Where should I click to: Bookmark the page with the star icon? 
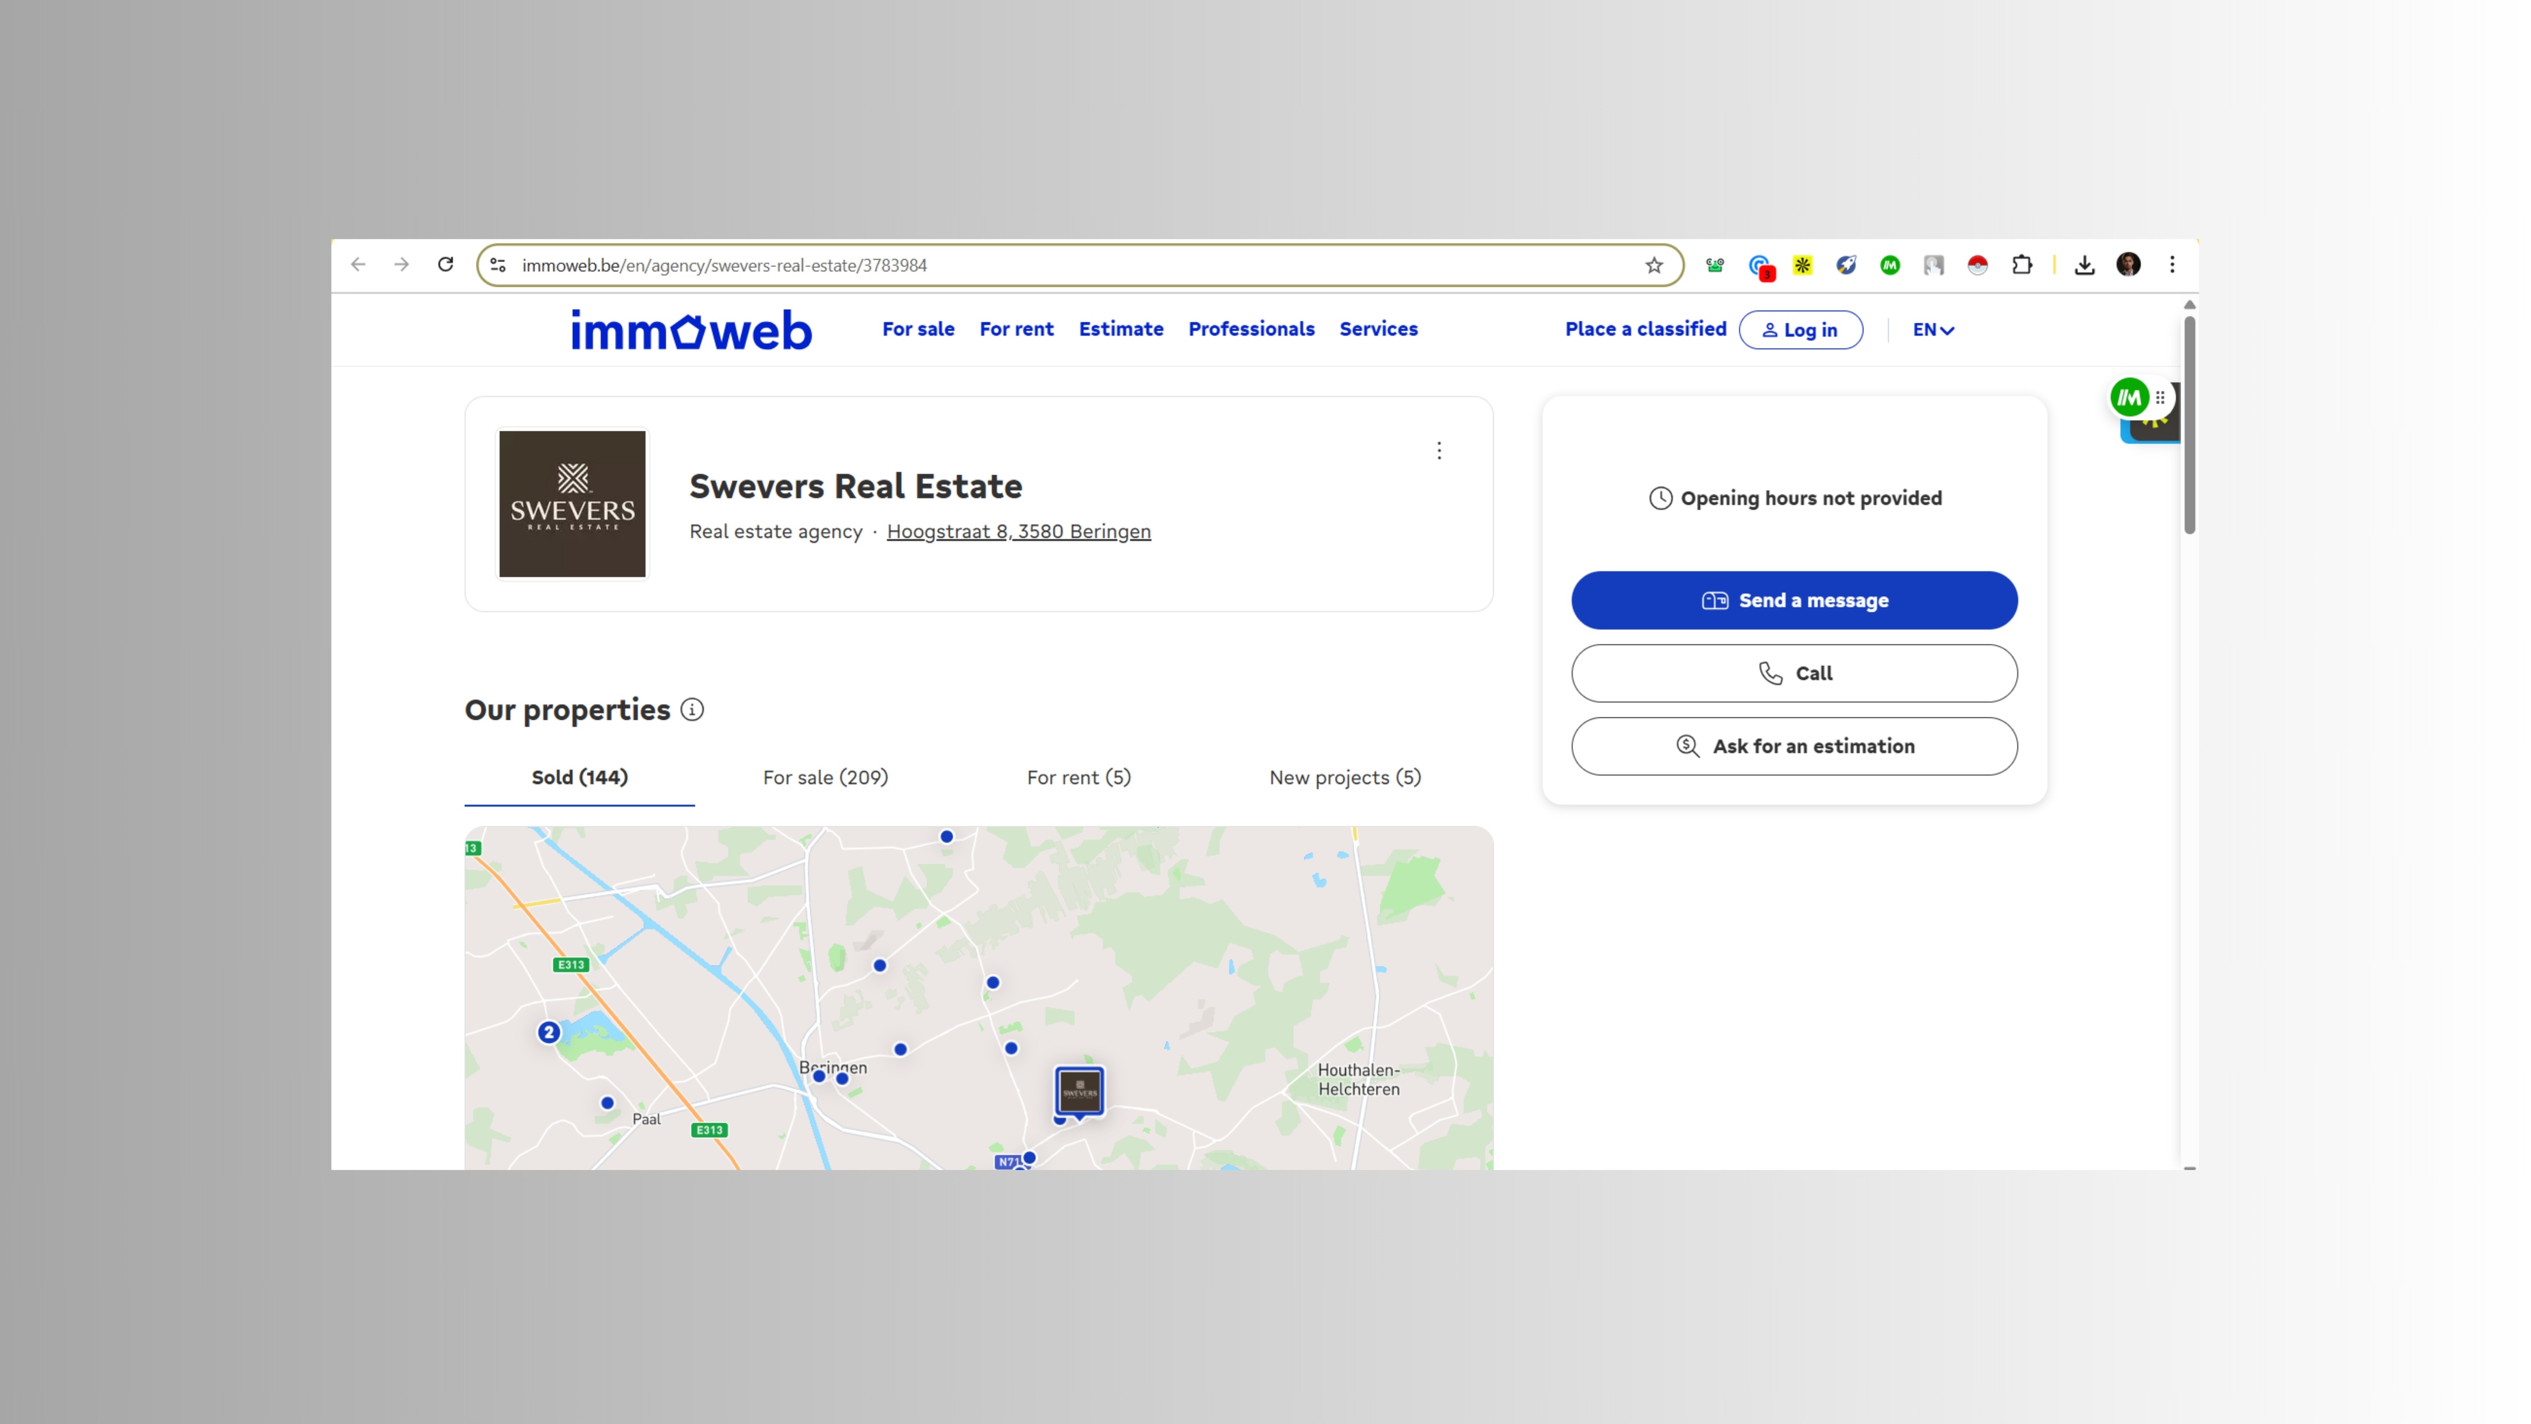[x=1654, y=265]
